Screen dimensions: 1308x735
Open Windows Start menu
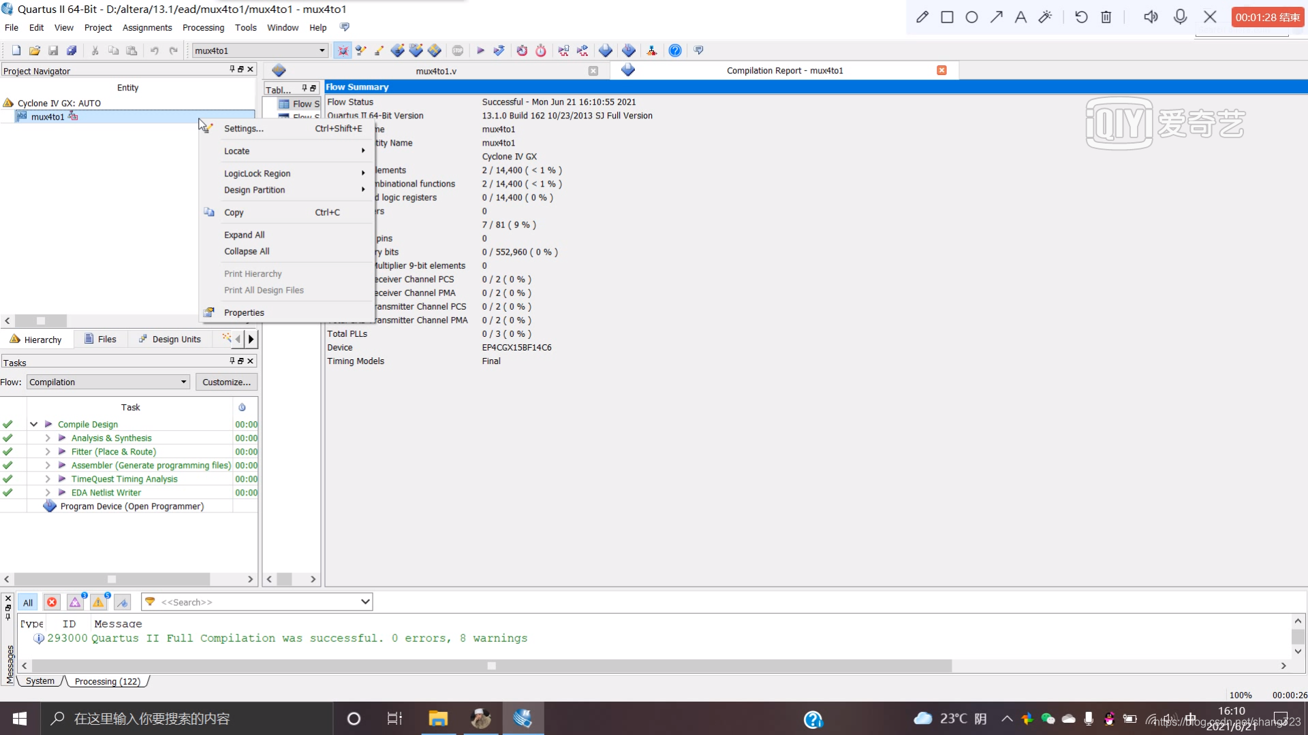click(x=20, y=719)
